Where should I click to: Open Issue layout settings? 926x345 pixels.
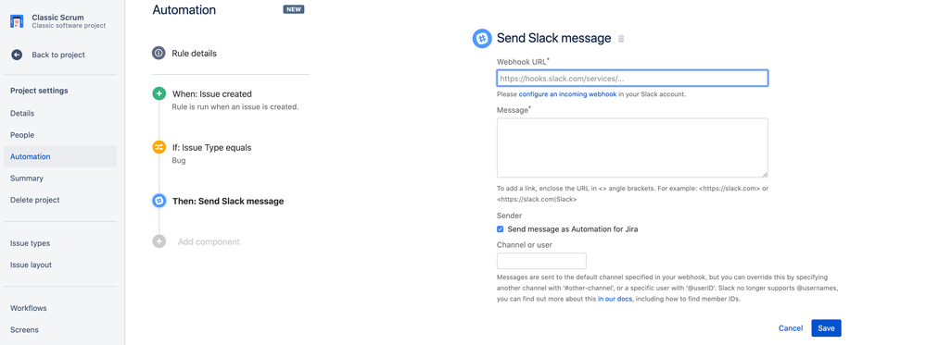click(x=31, y=265)
